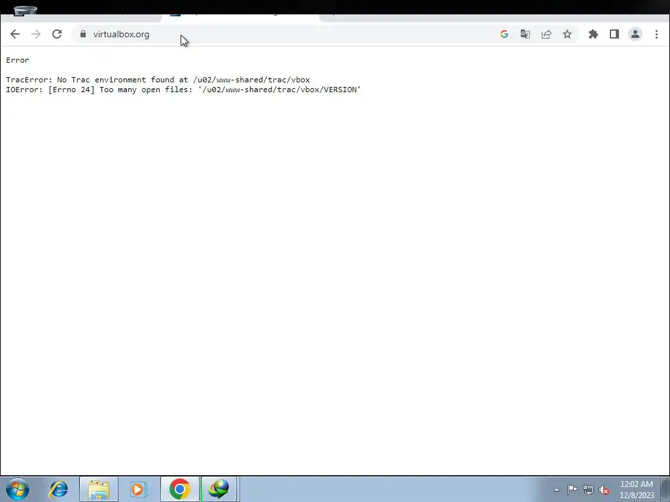Open the Extensions puzzle menu
This screenshot has height=502, width=670.
point(593,34)
